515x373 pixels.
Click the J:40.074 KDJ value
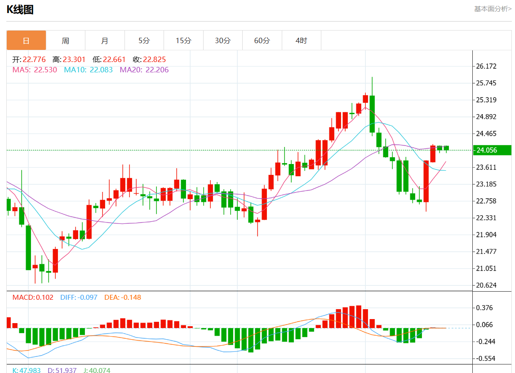pyautogui.click(x=97, y=370)
